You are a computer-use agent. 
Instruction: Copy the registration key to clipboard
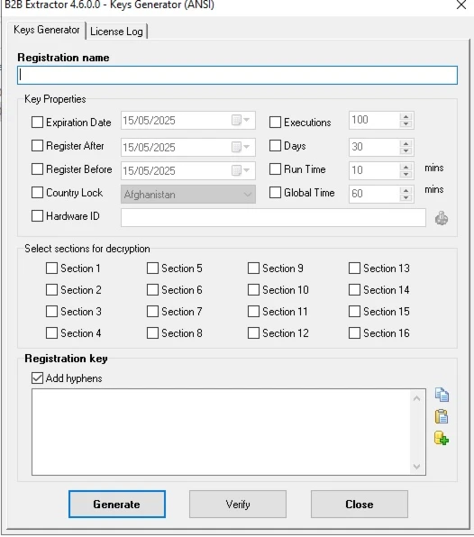[442, 395]
